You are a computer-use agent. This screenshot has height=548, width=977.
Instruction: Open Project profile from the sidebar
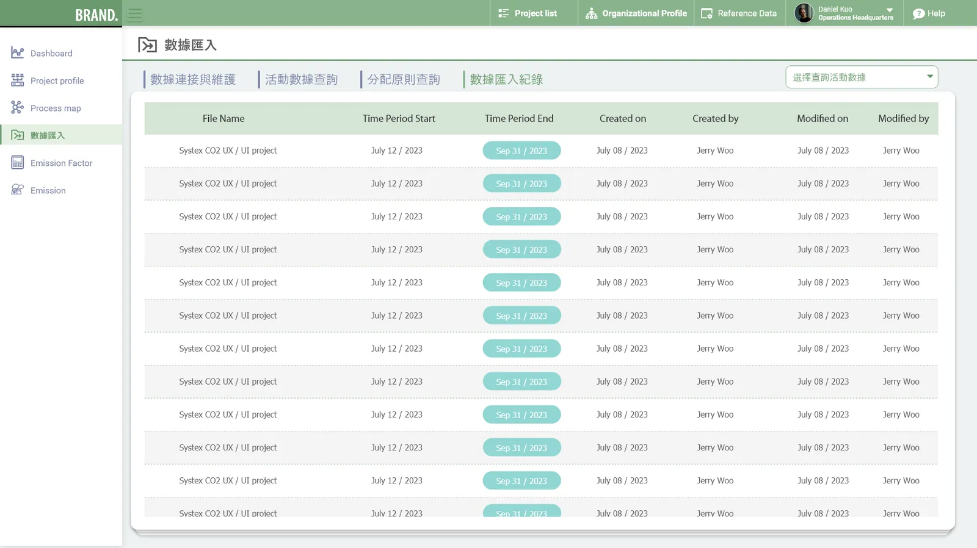[57, 80]
